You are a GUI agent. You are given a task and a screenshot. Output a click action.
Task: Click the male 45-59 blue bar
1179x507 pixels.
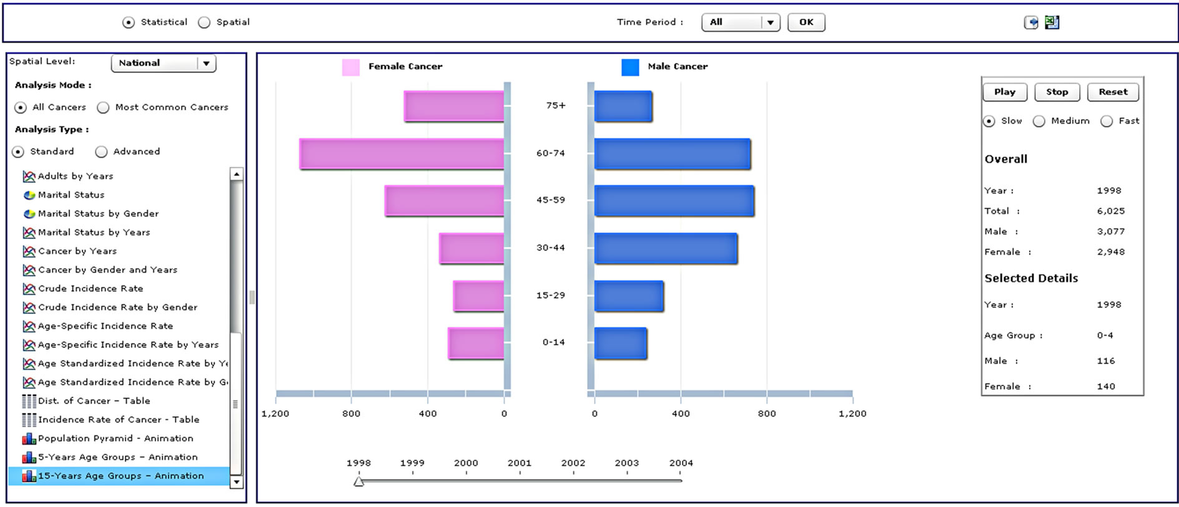[674, 201]
